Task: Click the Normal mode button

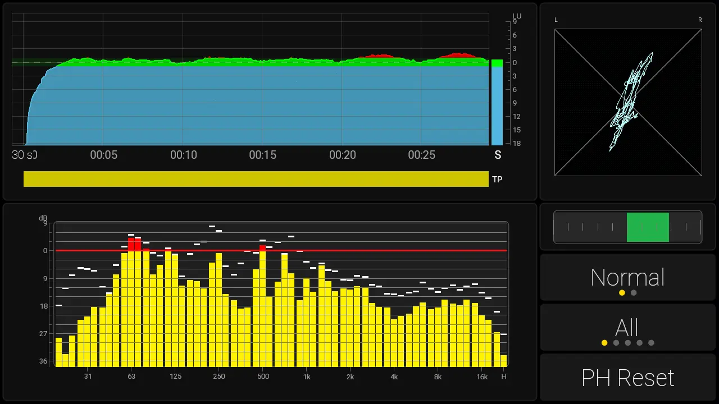Action: pyautogui.click(x=627, y=277)
